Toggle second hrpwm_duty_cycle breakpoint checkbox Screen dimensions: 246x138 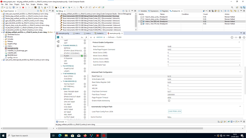(141, 19)
